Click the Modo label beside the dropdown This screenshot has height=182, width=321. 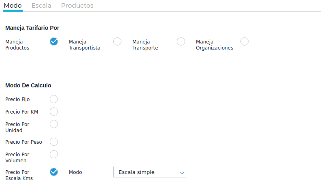click(75, 172)
